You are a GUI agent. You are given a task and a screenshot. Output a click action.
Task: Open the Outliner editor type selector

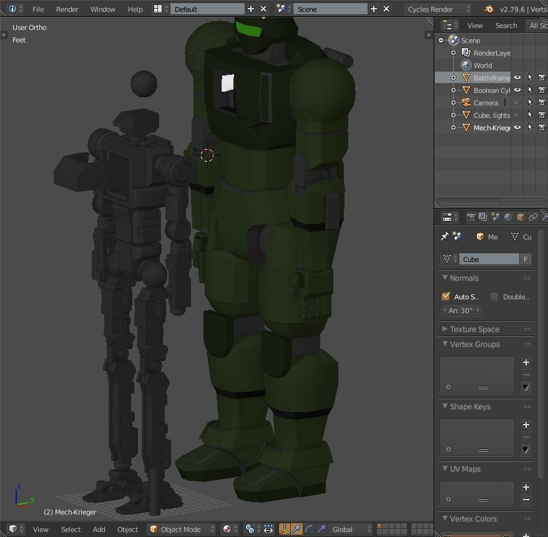[x=450, y=26]
